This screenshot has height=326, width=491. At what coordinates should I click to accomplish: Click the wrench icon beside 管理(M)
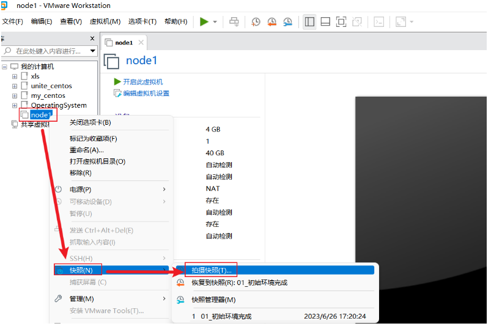58,298
